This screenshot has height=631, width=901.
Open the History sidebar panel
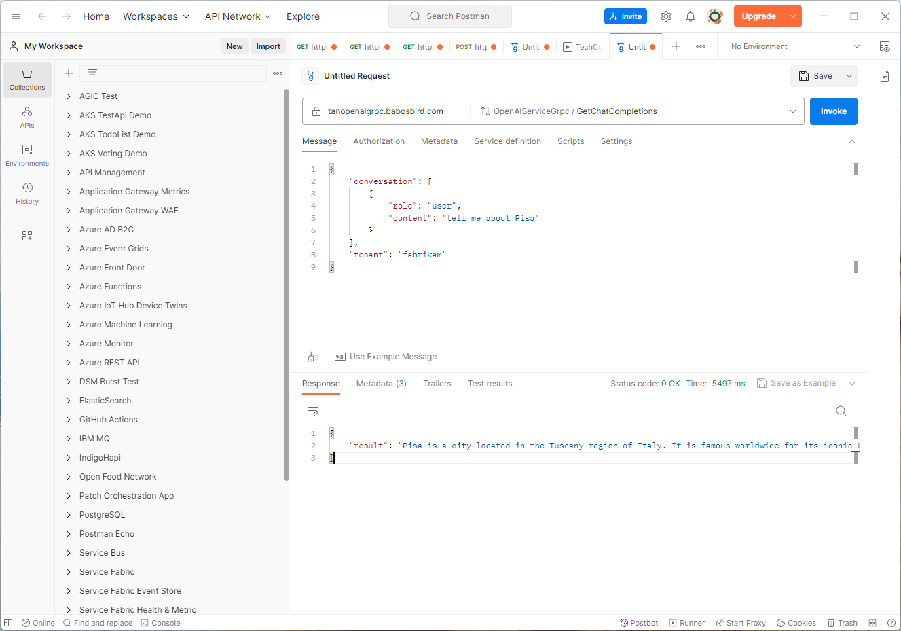click(27, 194)
